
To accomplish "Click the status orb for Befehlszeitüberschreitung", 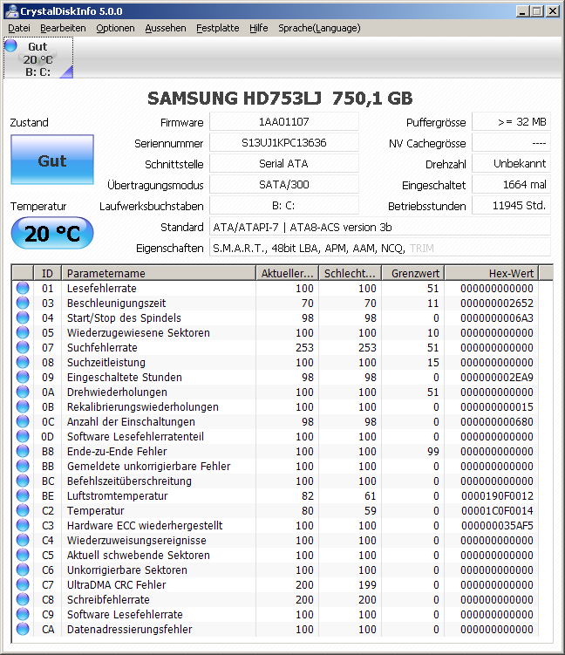I will (23, 481).
